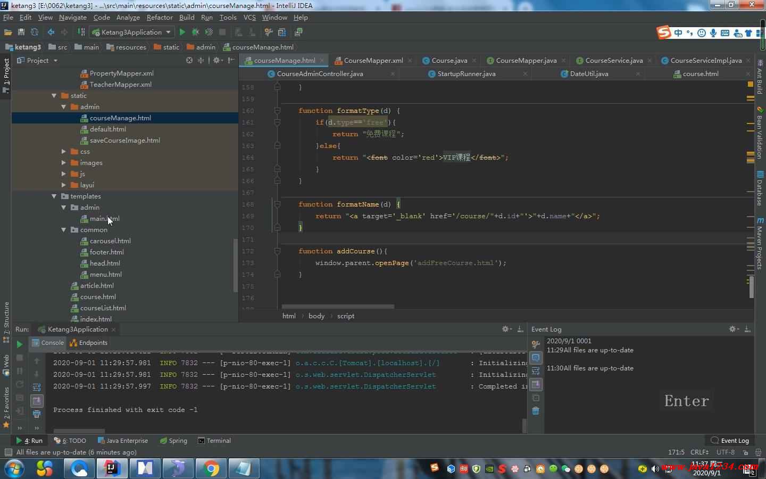Collapse the common folder
This screenshot has height=479, width=766.
tap(63, 230)
